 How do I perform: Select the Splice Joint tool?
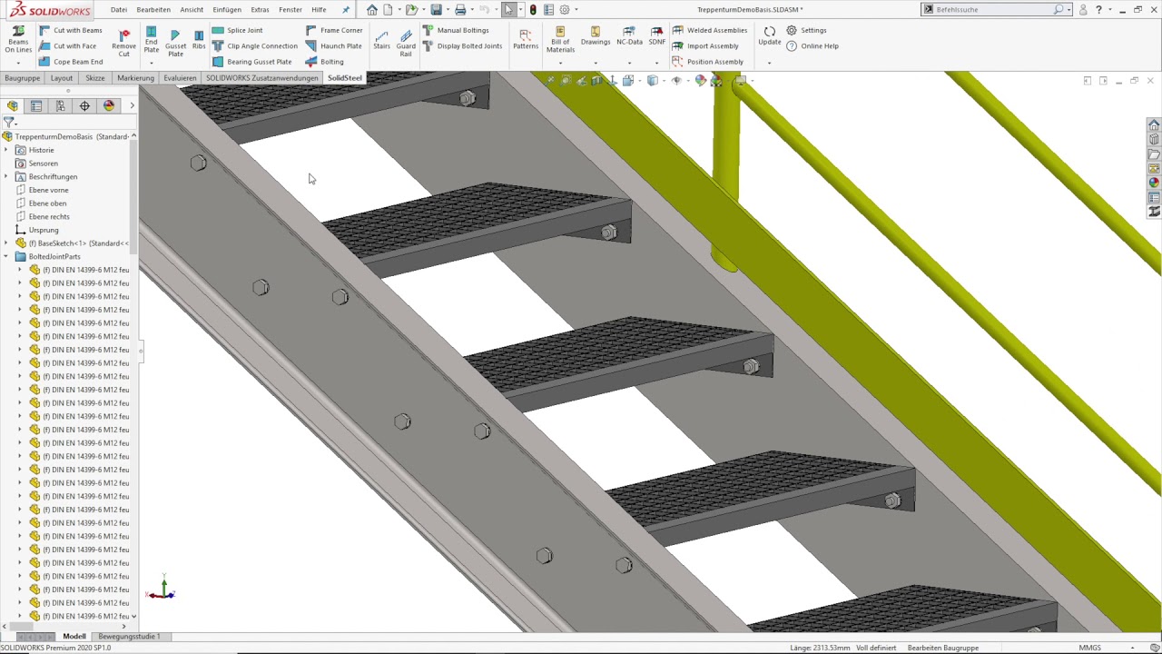point(237,30)
